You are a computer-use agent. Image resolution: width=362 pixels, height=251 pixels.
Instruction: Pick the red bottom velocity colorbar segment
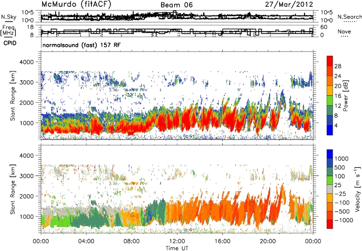click(x=330, y=224)
